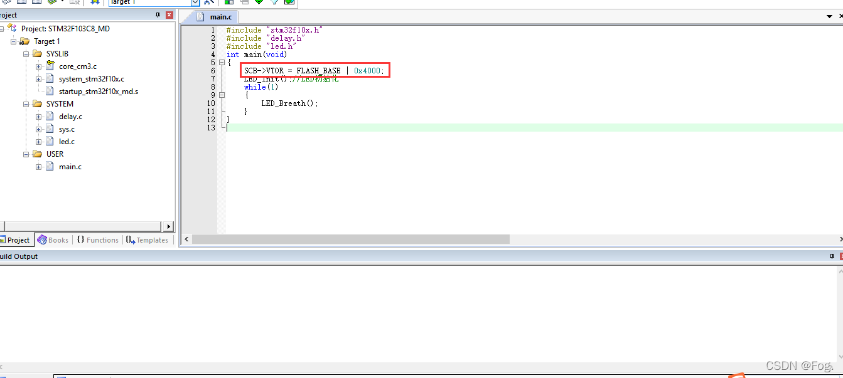Click the sys.c file icon

(50, 129)
